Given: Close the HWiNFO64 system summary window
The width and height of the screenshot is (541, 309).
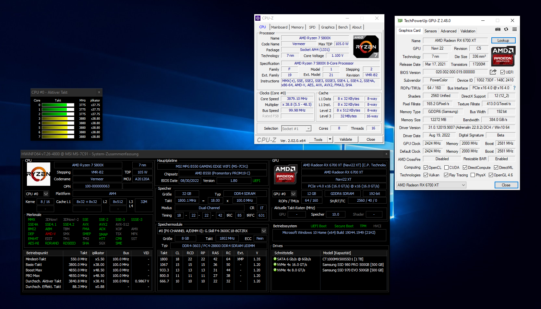Looking at the screenshot, I should pyautogui.click(x=386, y=154).
